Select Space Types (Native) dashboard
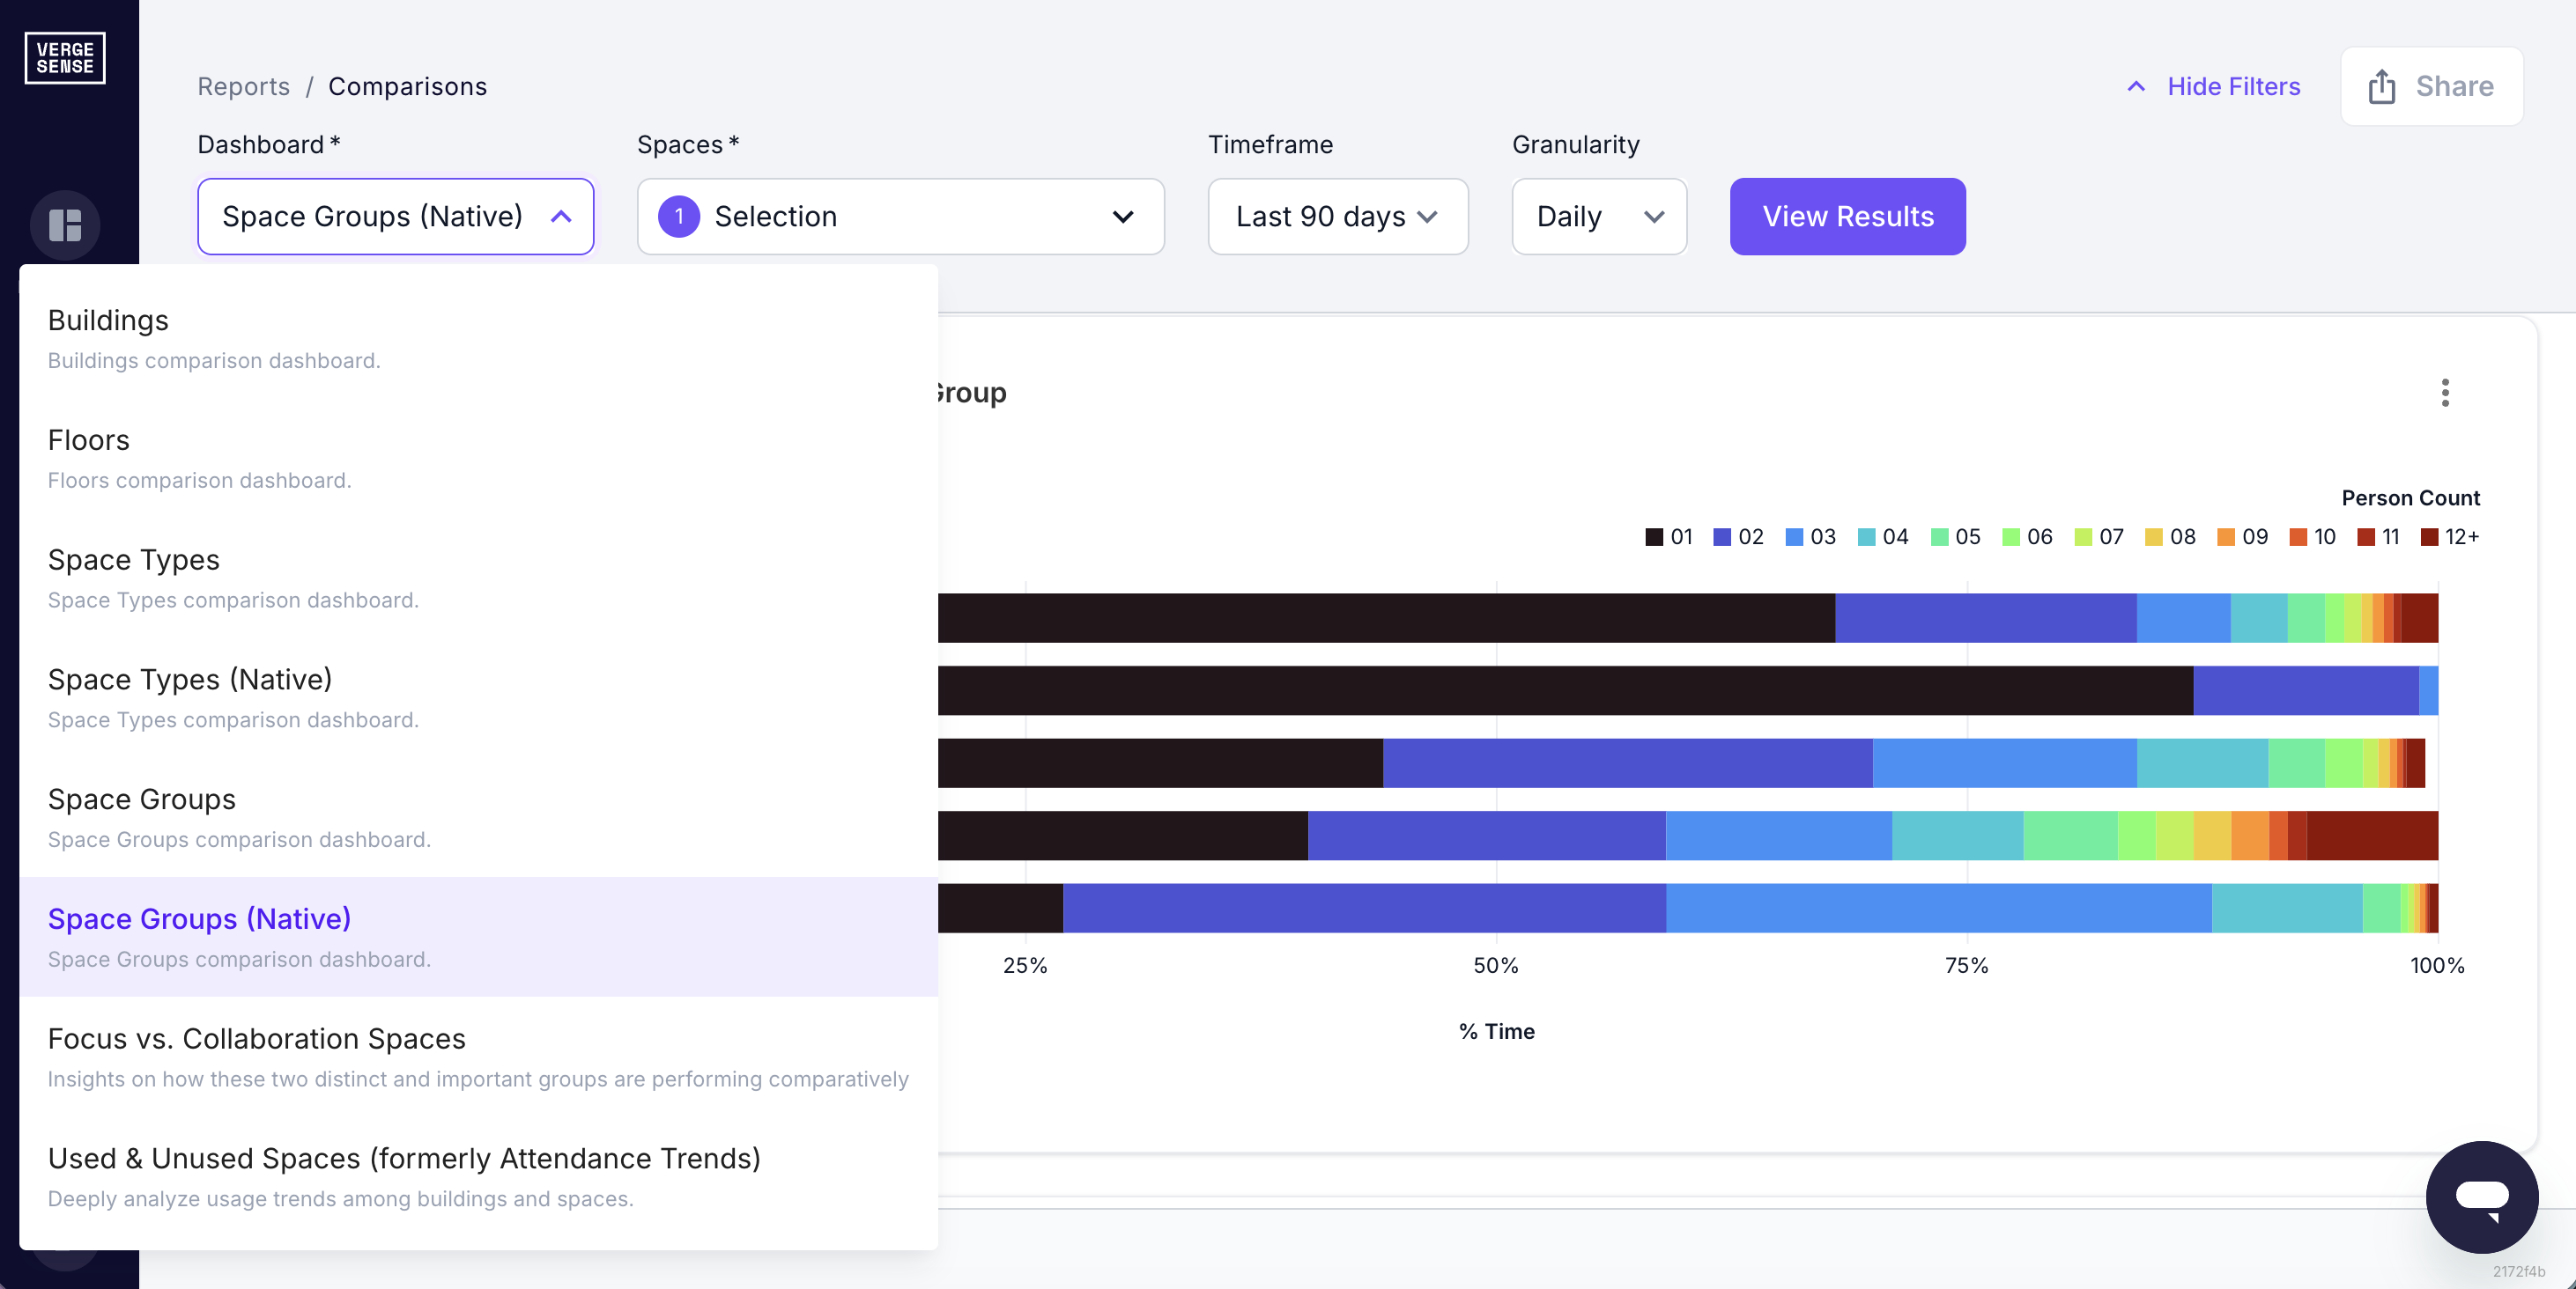2576x1289 pixels. tap(479, 697)
